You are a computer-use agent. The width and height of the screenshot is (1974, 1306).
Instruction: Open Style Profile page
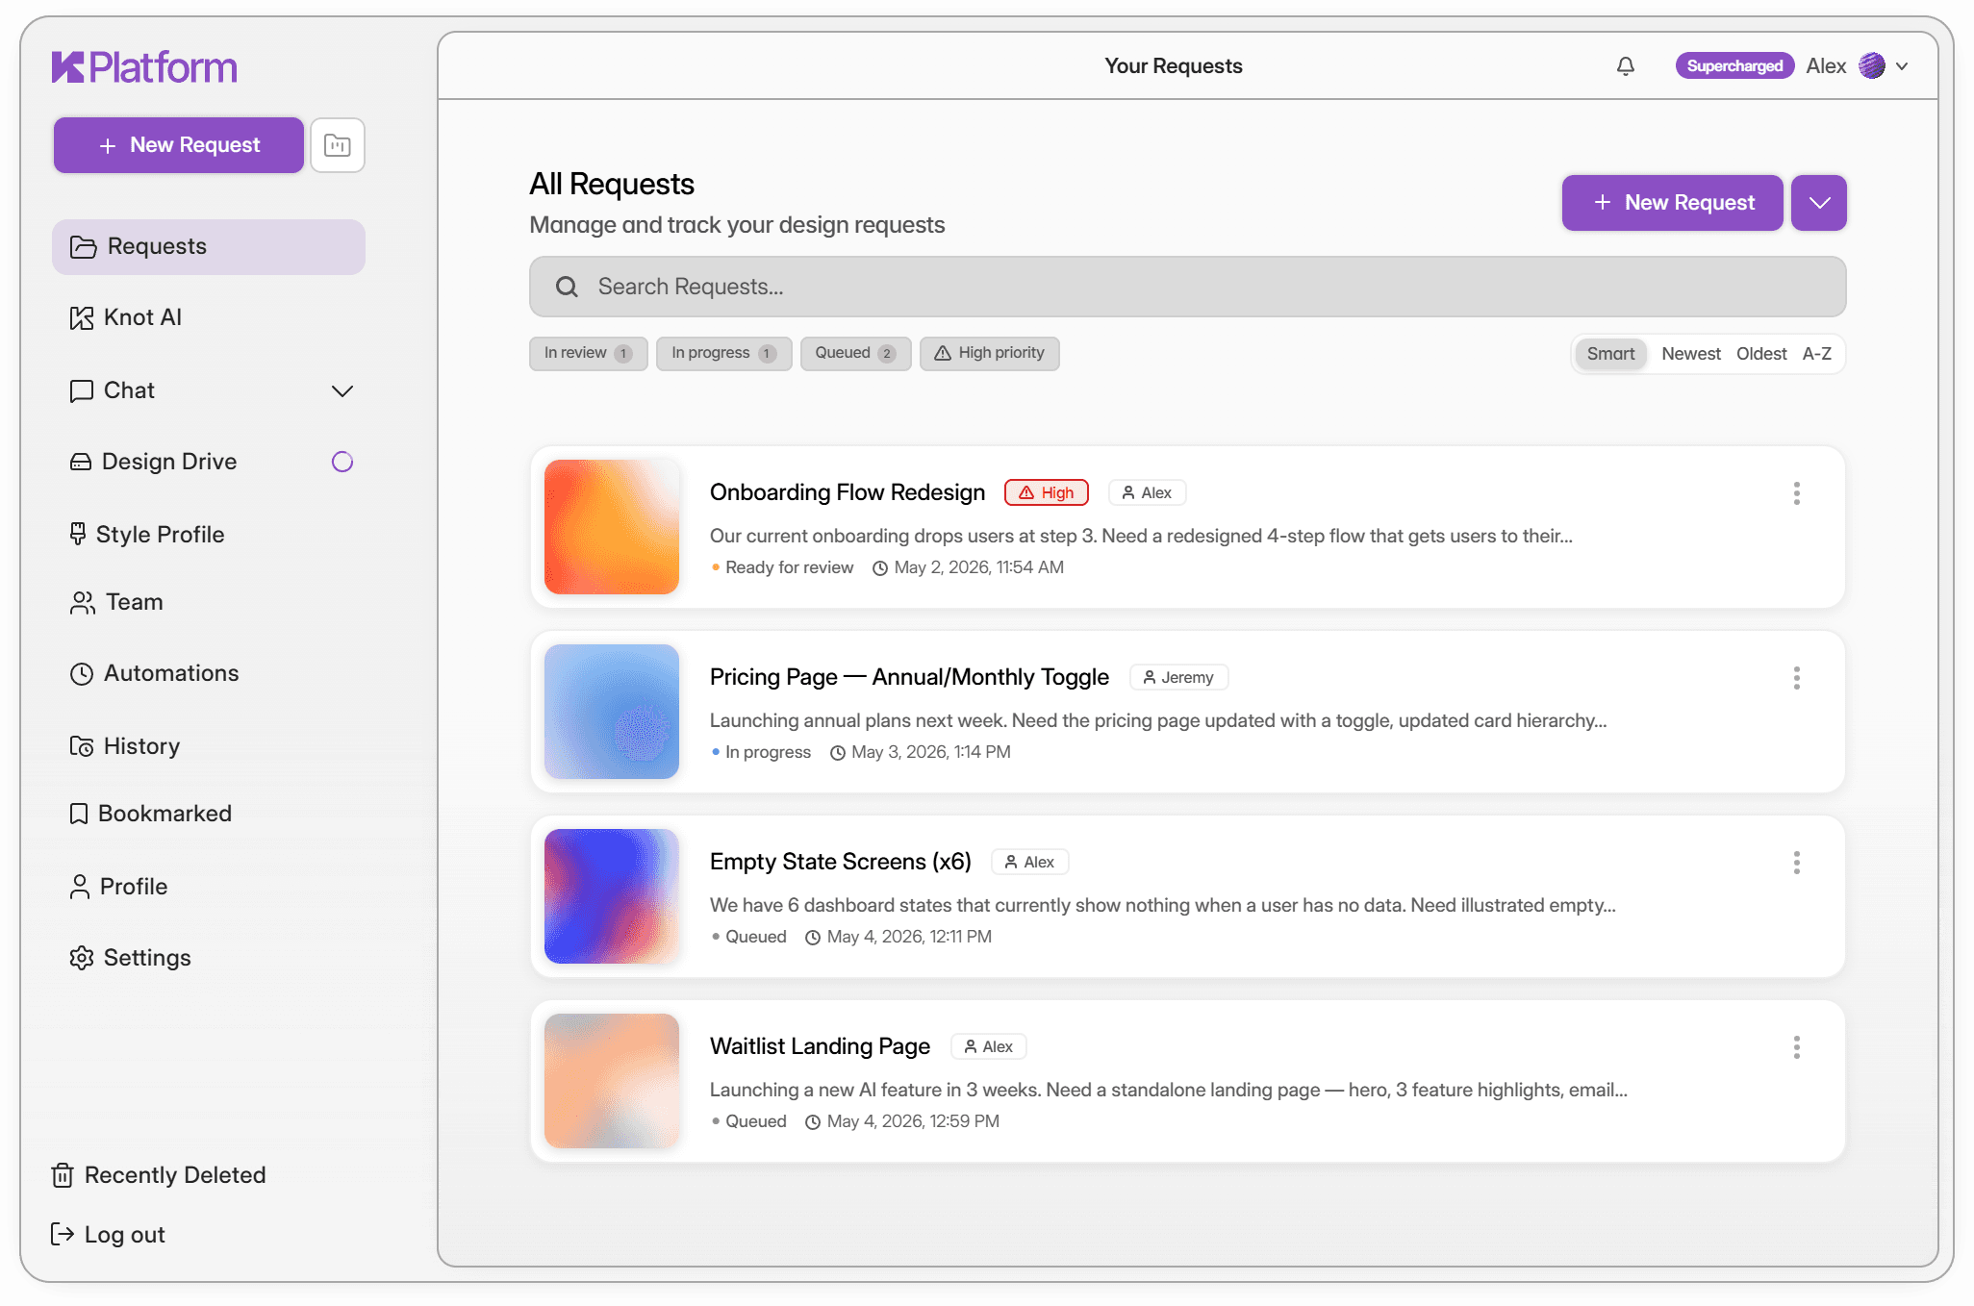coord(209,535)
